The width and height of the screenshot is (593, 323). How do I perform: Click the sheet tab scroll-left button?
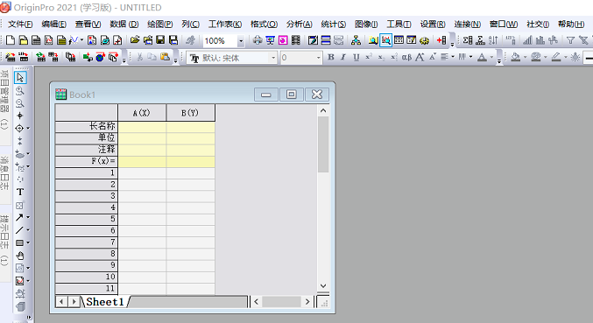point(61,301)
